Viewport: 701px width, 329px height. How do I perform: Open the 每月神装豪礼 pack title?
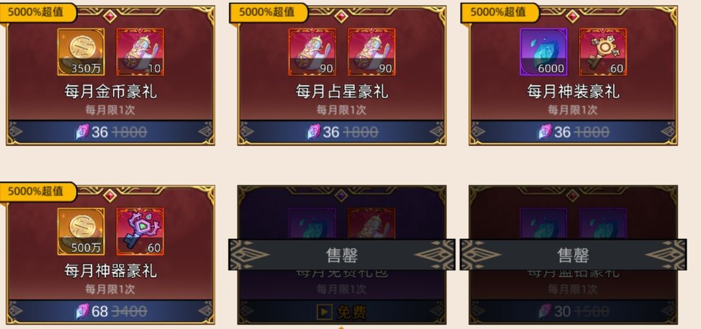pos(573,92)
